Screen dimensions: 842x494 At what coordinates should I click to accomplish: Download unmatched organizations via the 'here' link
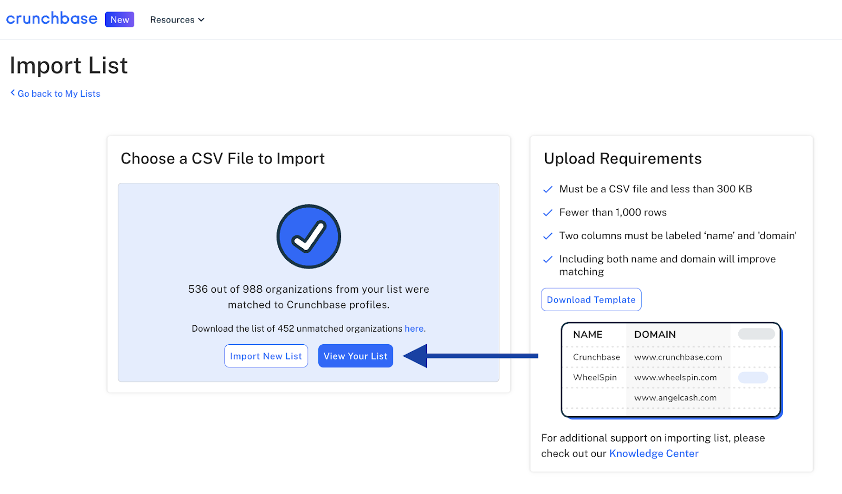[414, 328]
